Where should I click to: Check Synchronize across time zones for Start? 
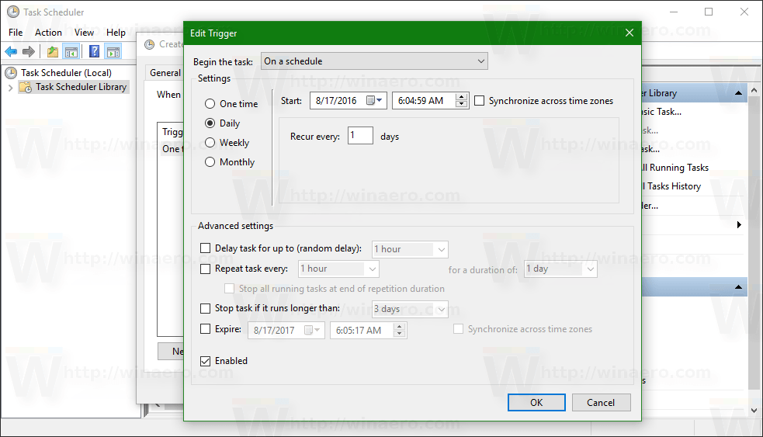pos(480,101)
